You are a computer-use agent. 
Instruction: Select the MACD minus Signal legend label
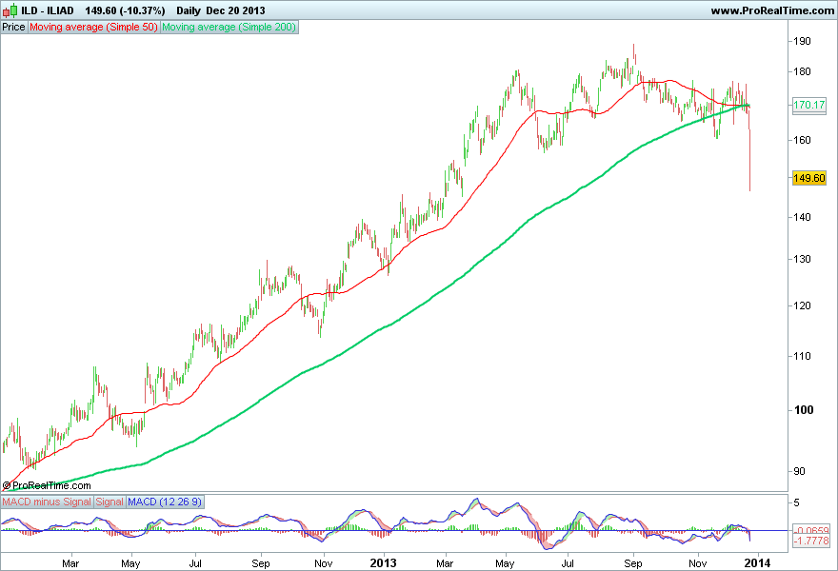point(47,502)
